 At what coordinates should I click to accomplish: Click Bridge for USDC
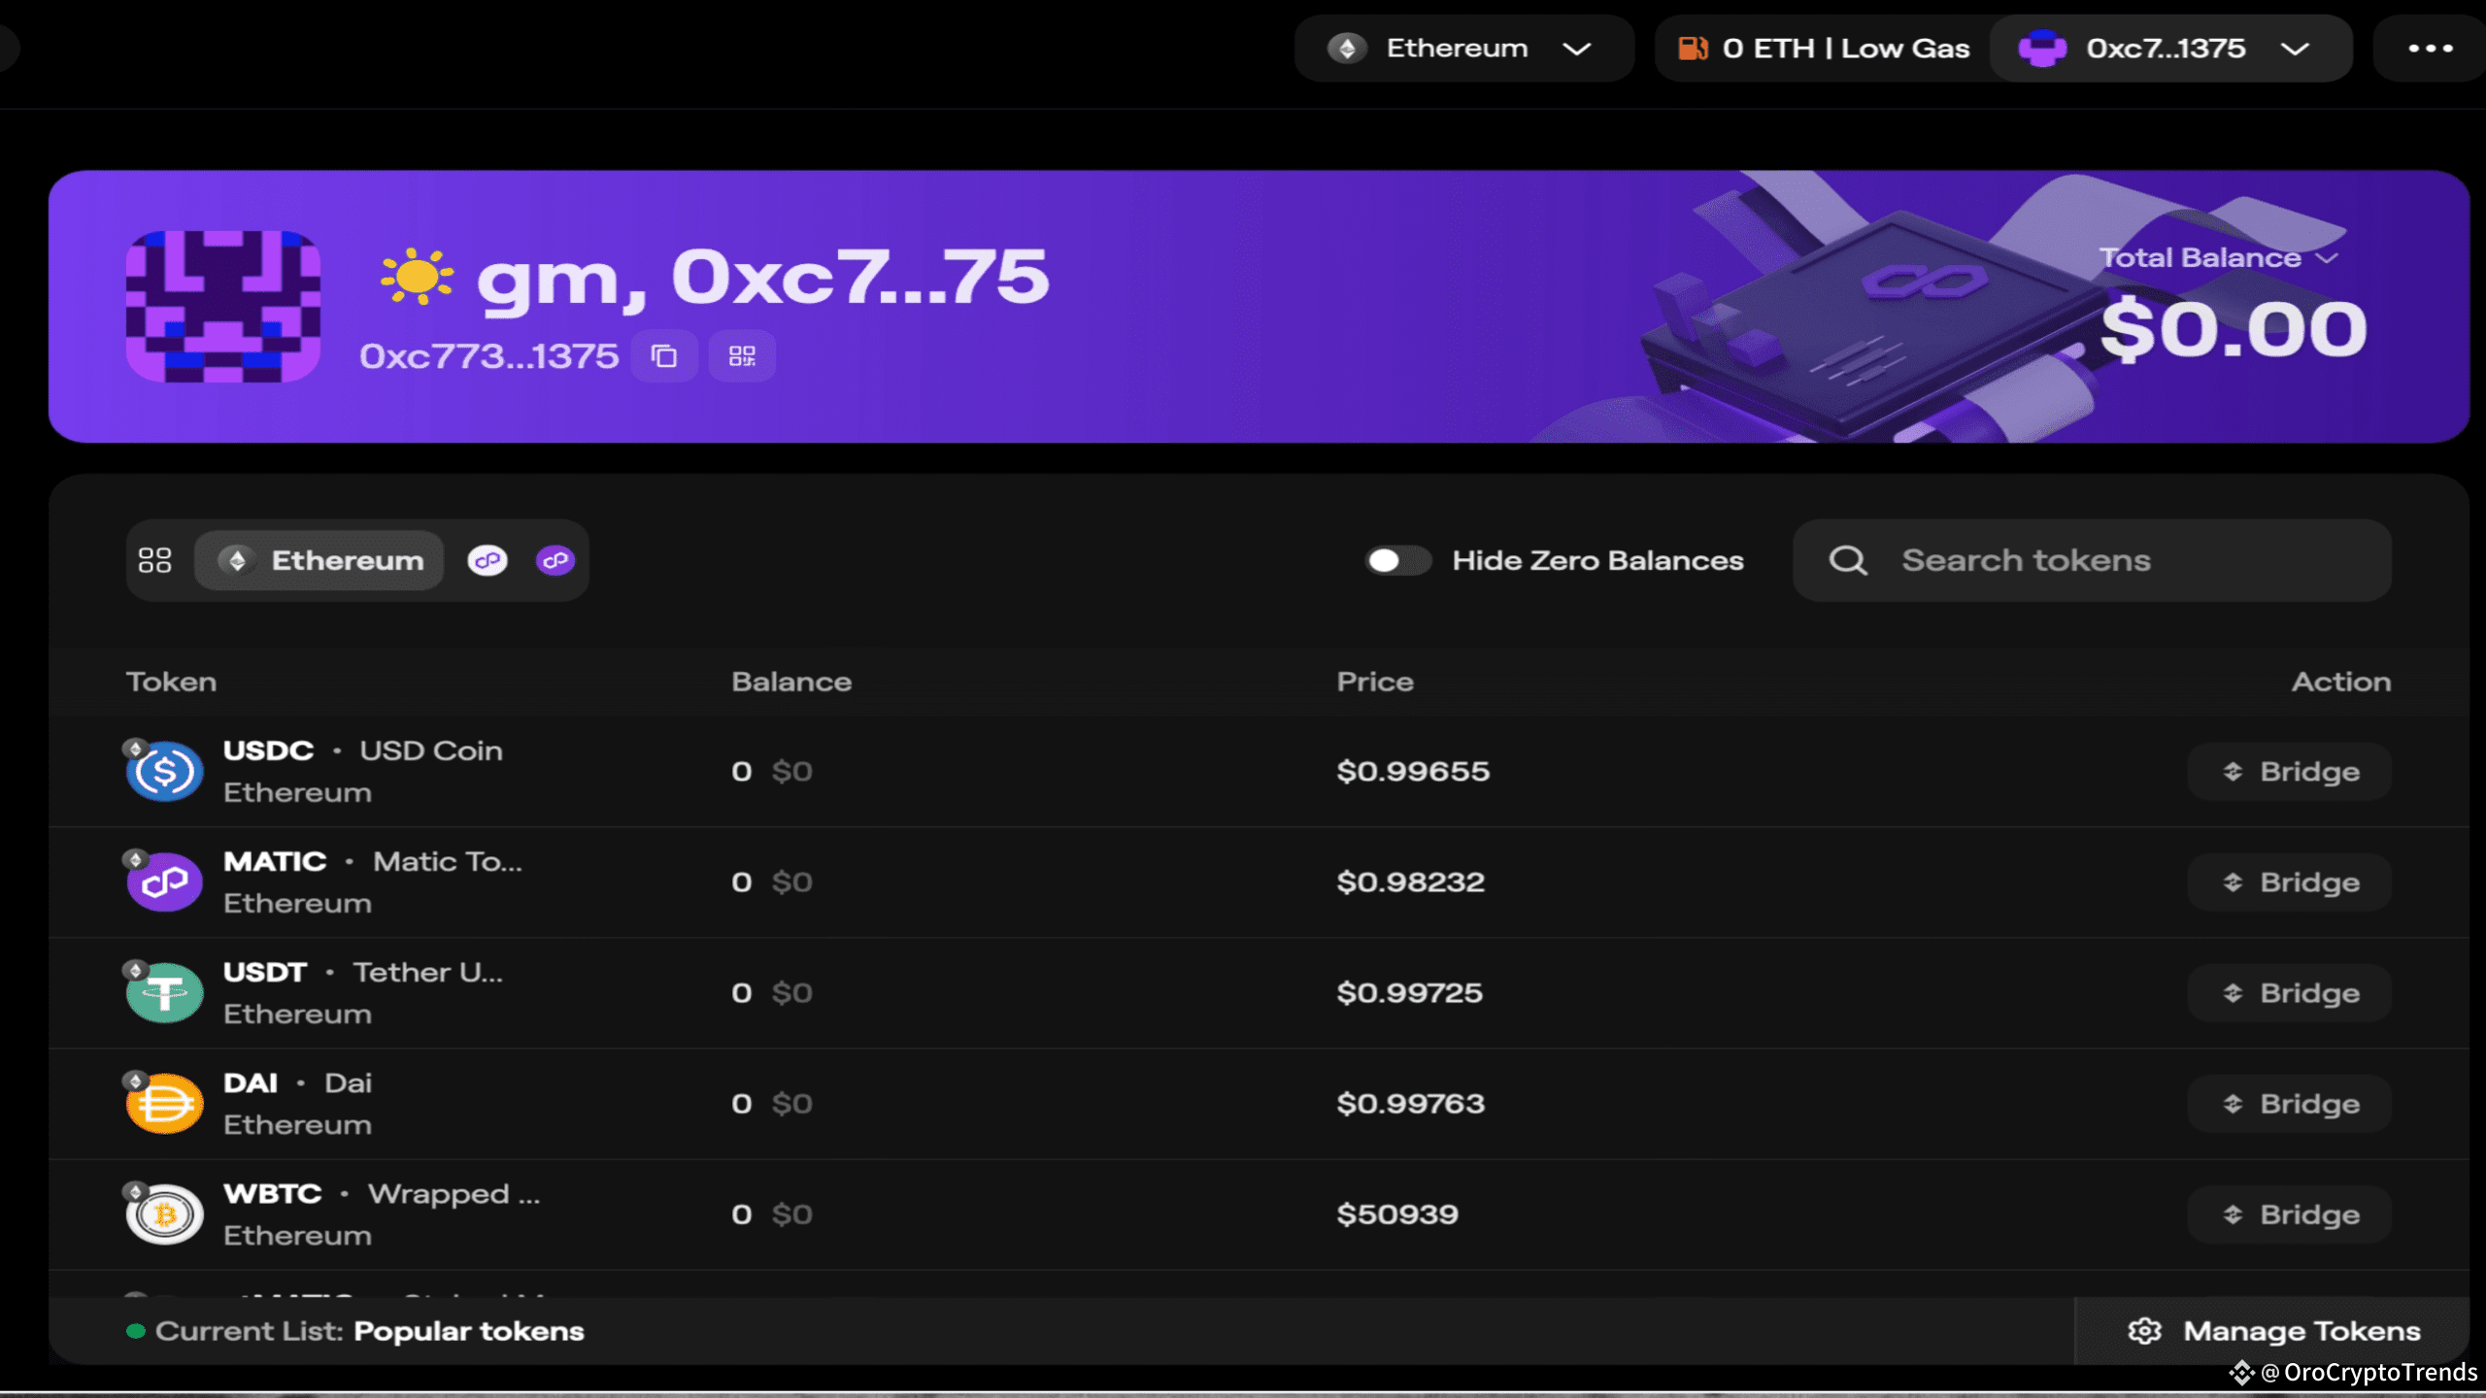(2289, 772)
